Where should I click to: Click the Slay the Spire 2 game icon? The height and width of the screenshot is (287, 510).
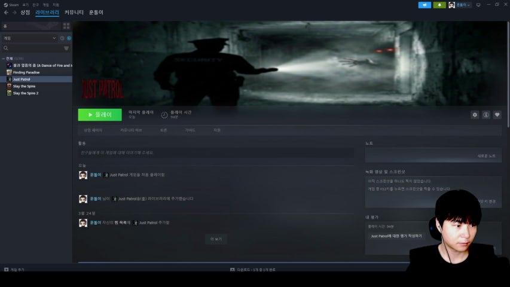[9, 93]
